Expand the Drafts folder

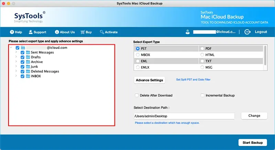[x=16, y=57]
